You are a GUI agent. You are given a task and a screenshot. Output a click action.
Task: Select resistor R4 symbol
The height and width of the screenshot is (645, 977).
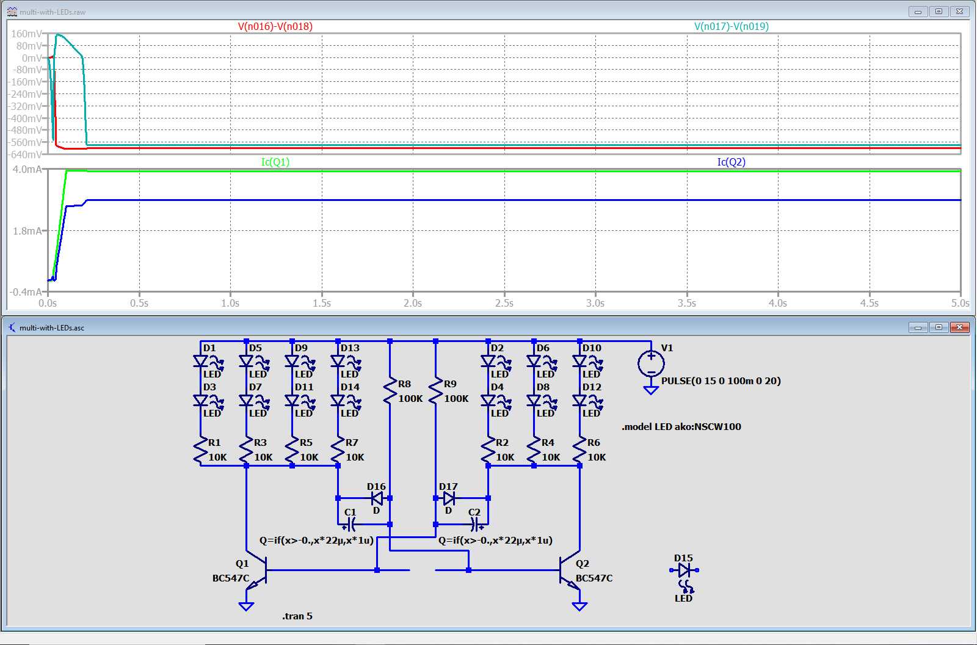pos(534,450)
